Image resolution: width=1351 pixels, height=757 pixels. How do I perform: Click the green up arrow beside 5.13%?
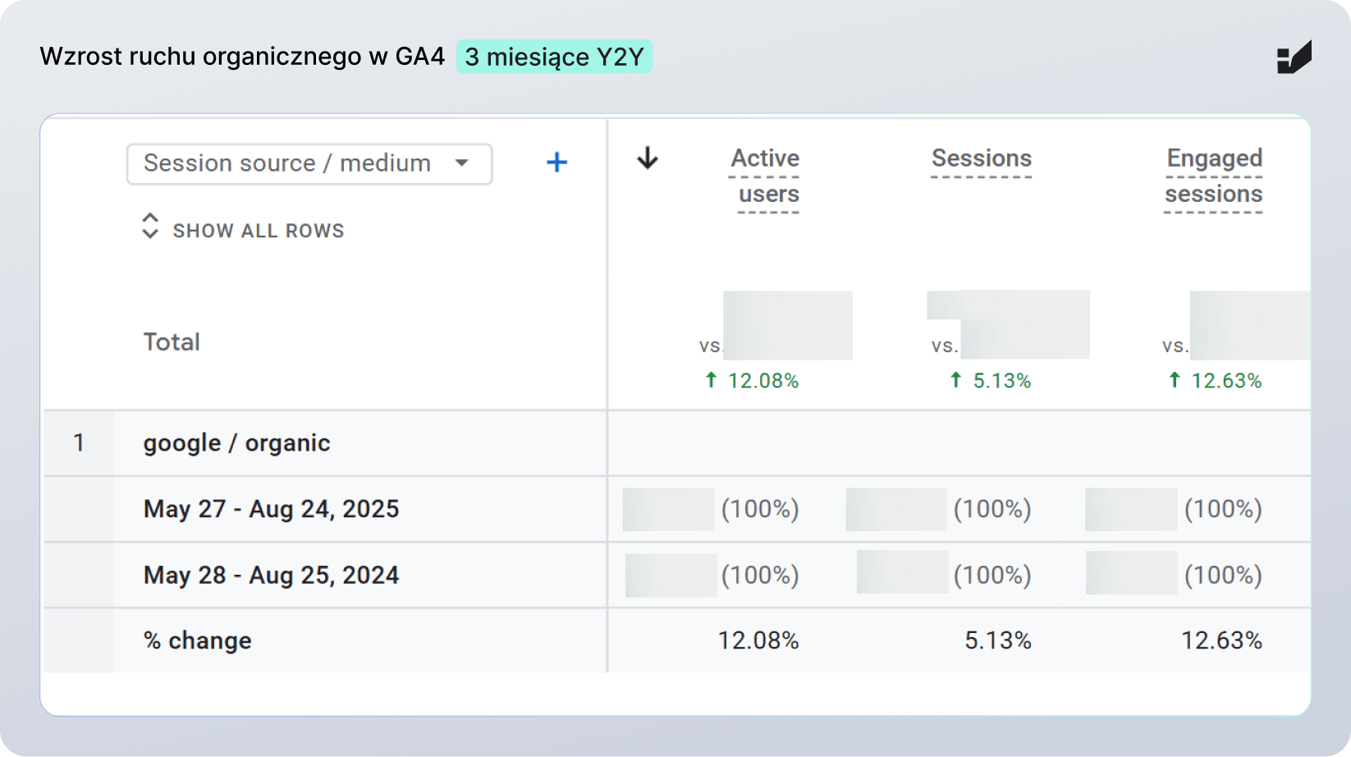click(x=955, y=380)
